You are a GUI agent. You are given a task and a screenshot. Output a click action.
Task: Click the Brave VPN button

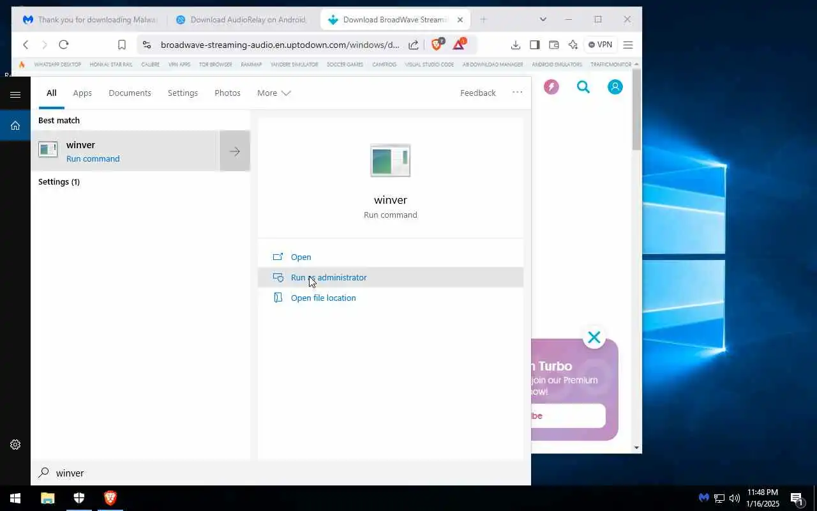point(601,45)
